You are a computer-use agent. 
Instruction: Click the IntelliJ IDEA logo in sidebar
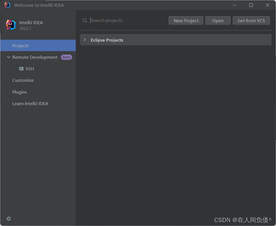point(11,25)
